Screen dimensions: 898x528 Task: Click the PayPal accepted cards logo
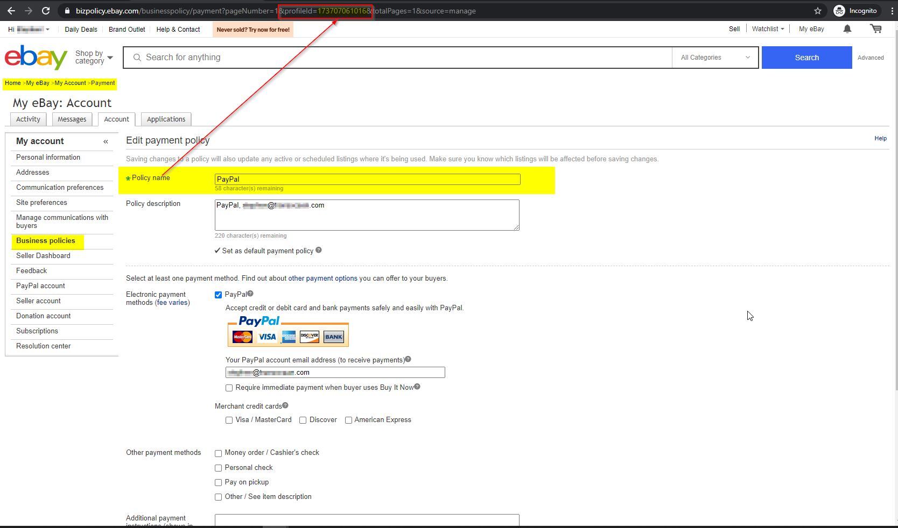pyautogui.click(x=288, y=331)
